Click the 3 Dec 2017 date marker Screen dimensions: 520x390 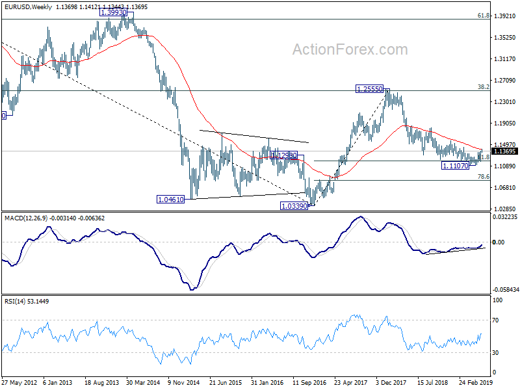pos(391,382)
